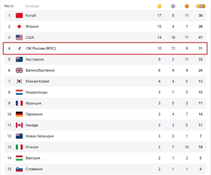Click the total medals combined icon
The width and height of the screenshot is (211, 175).
coord(200,6)
